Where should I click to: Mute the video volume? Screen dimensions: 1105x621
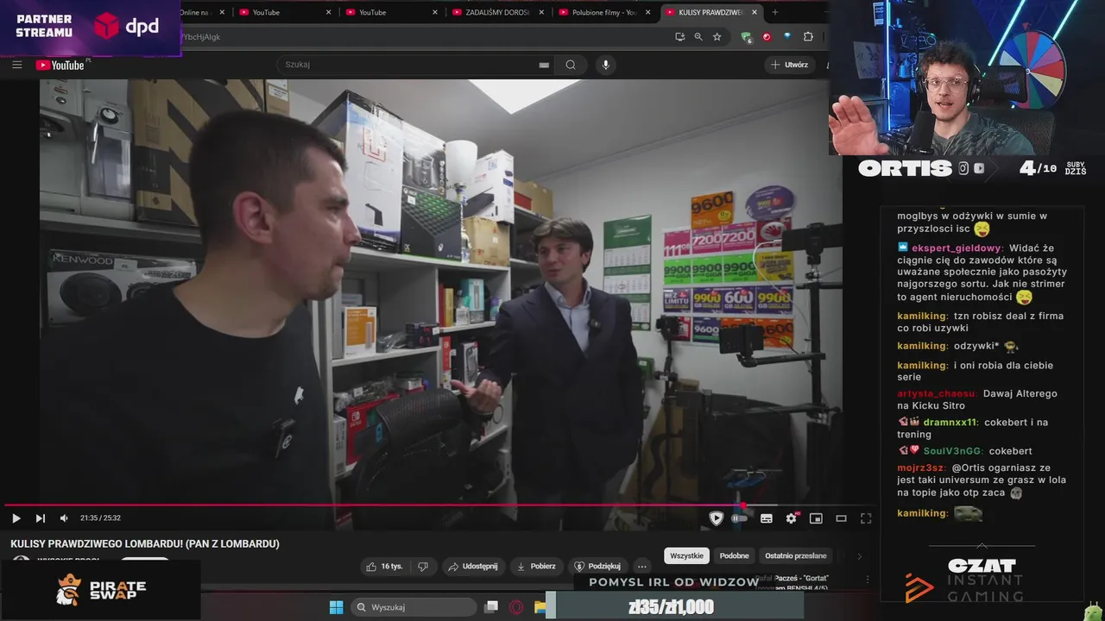64,518
